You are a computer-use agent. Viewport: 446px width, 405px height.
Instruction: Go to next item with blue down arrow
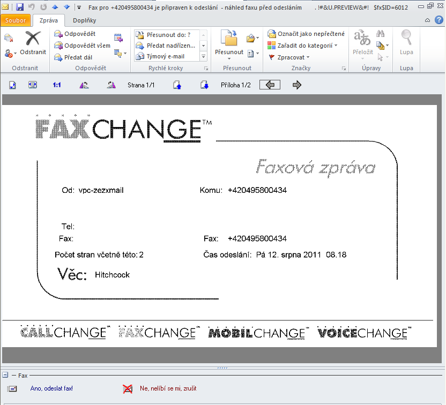(67, 7)
